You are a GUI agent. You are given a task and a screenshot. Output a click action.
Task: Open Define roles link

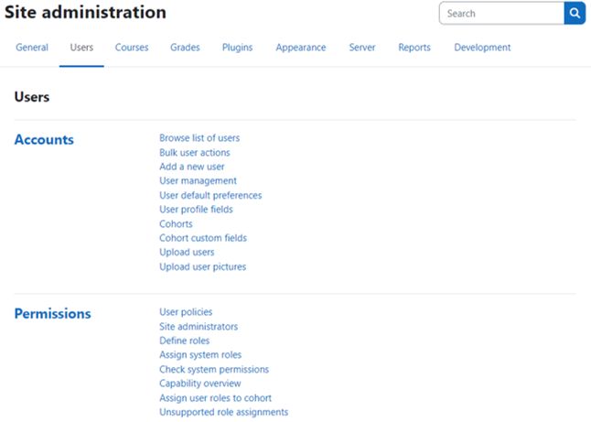click(184, 341)
